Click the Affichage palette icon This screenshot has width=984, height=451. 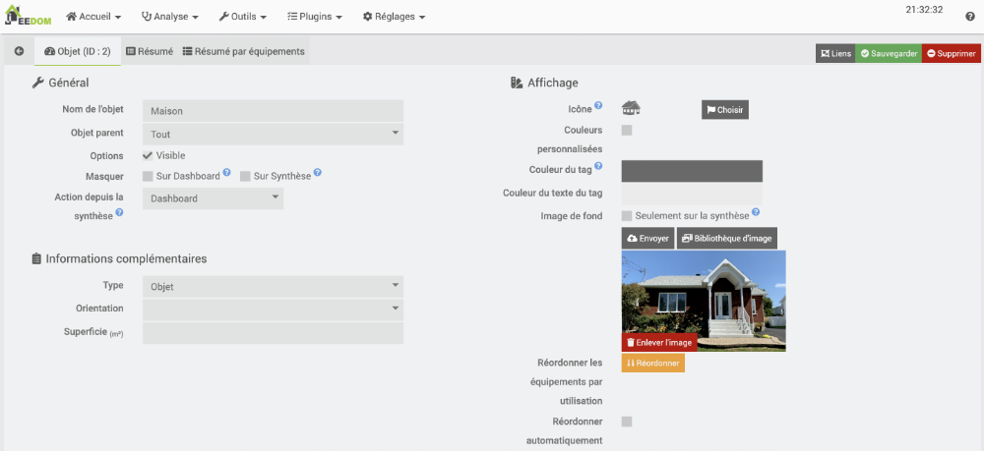[517, 83]
